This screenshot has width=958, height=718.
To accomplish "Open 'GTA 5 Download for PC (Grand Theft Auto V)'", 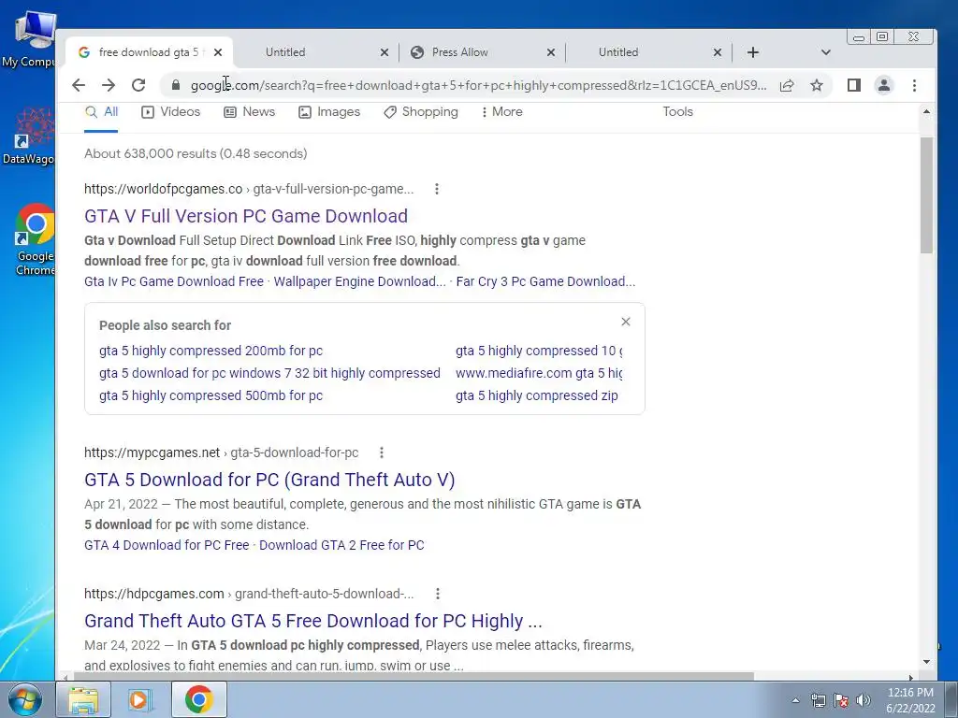I will click(269, 480).
